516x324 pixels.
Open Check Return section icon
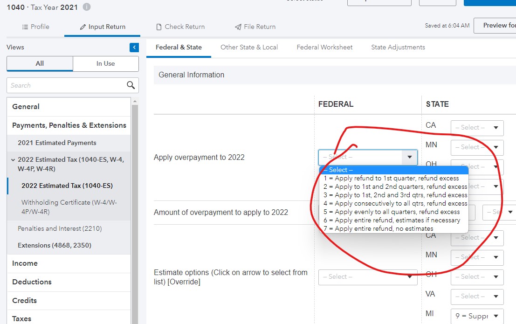coord(158,27)
